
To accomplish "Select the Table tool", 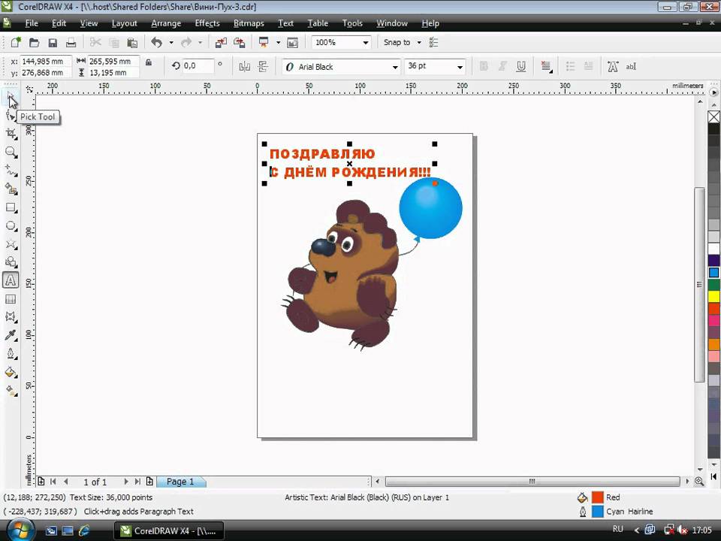I will pyautogui.click(x=11, y=299).
